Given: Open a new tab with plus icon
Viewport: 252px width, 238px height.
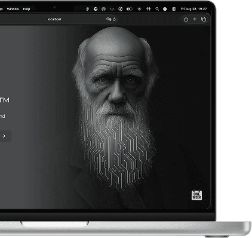Looking at the screenshot, I should (x=195, y=19).
